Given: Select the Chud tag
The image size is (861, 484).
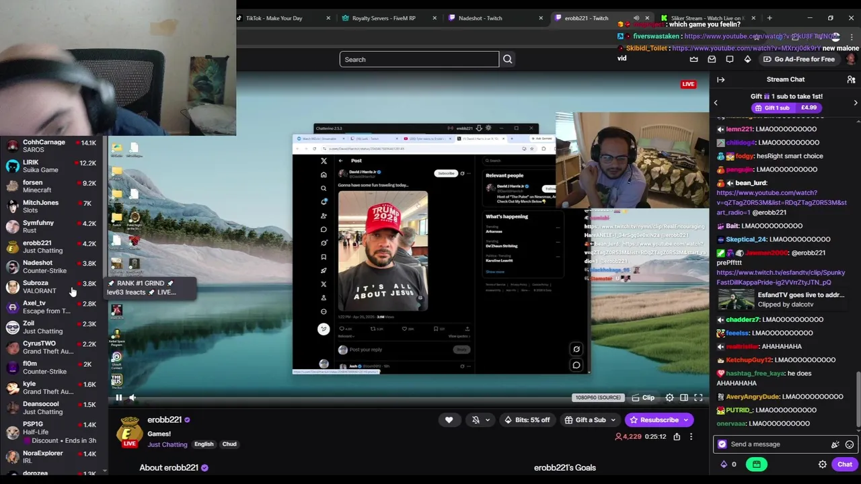Looking at the screenshot, I should (x=229, y=444).
